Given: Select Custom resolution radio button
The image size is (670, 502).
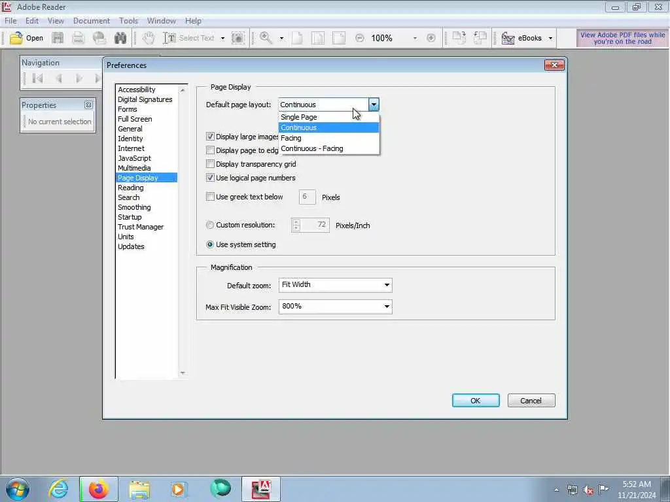Looking at the screenshot, I should point(210,225).
